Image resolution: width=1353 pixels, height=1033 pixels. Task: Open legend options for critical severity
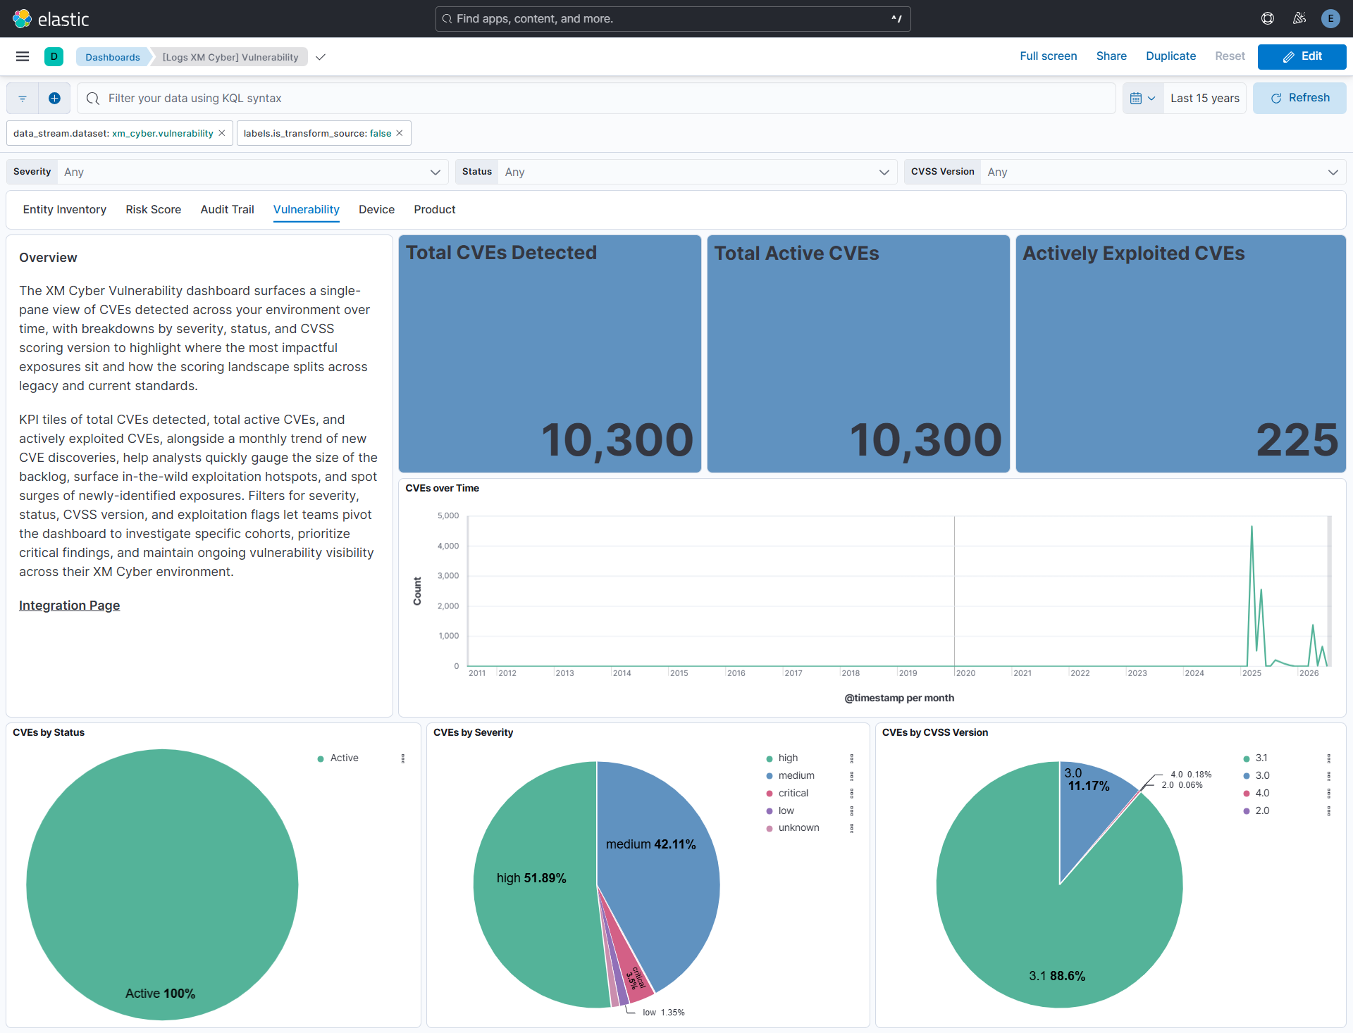pos(852,794)
